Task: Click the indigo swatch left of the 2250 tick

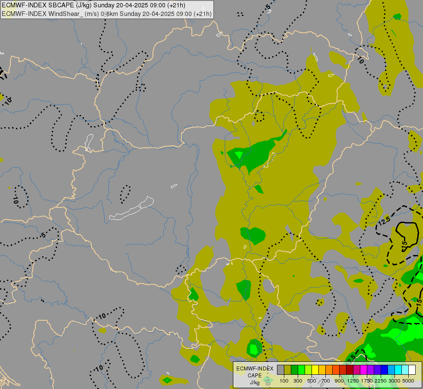Action: point(378,370)
